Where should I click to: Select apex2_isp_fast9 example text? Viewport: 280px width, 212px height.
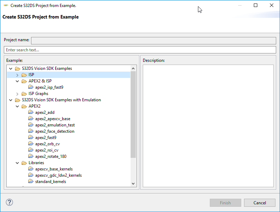[x=49, y=87]
